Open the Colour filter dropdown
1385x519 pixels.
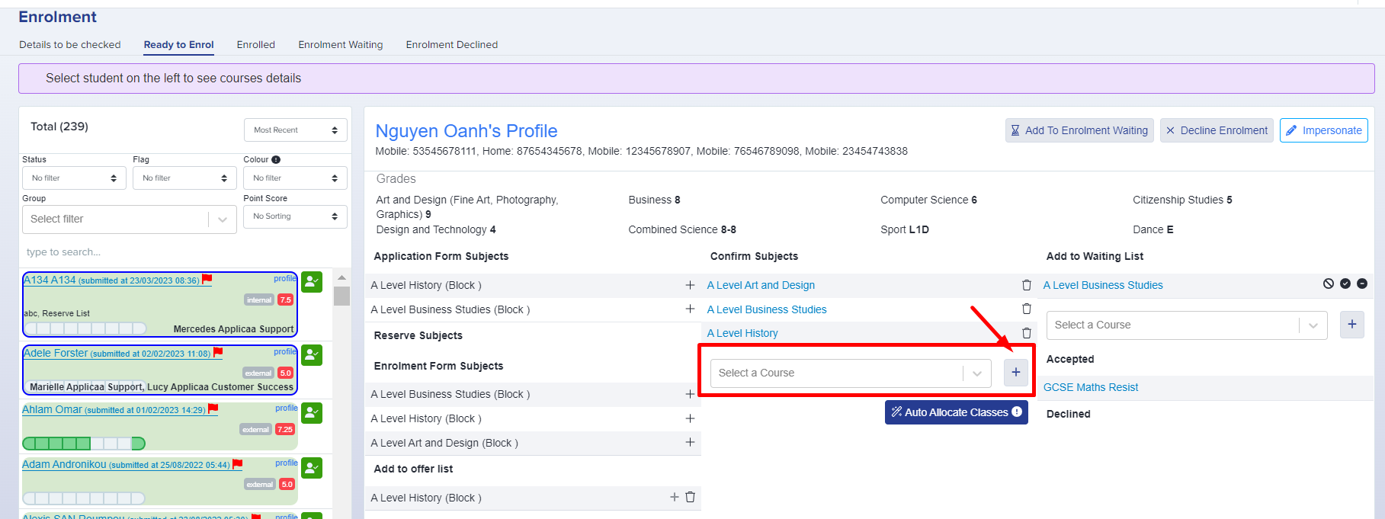tap(296, 178)
